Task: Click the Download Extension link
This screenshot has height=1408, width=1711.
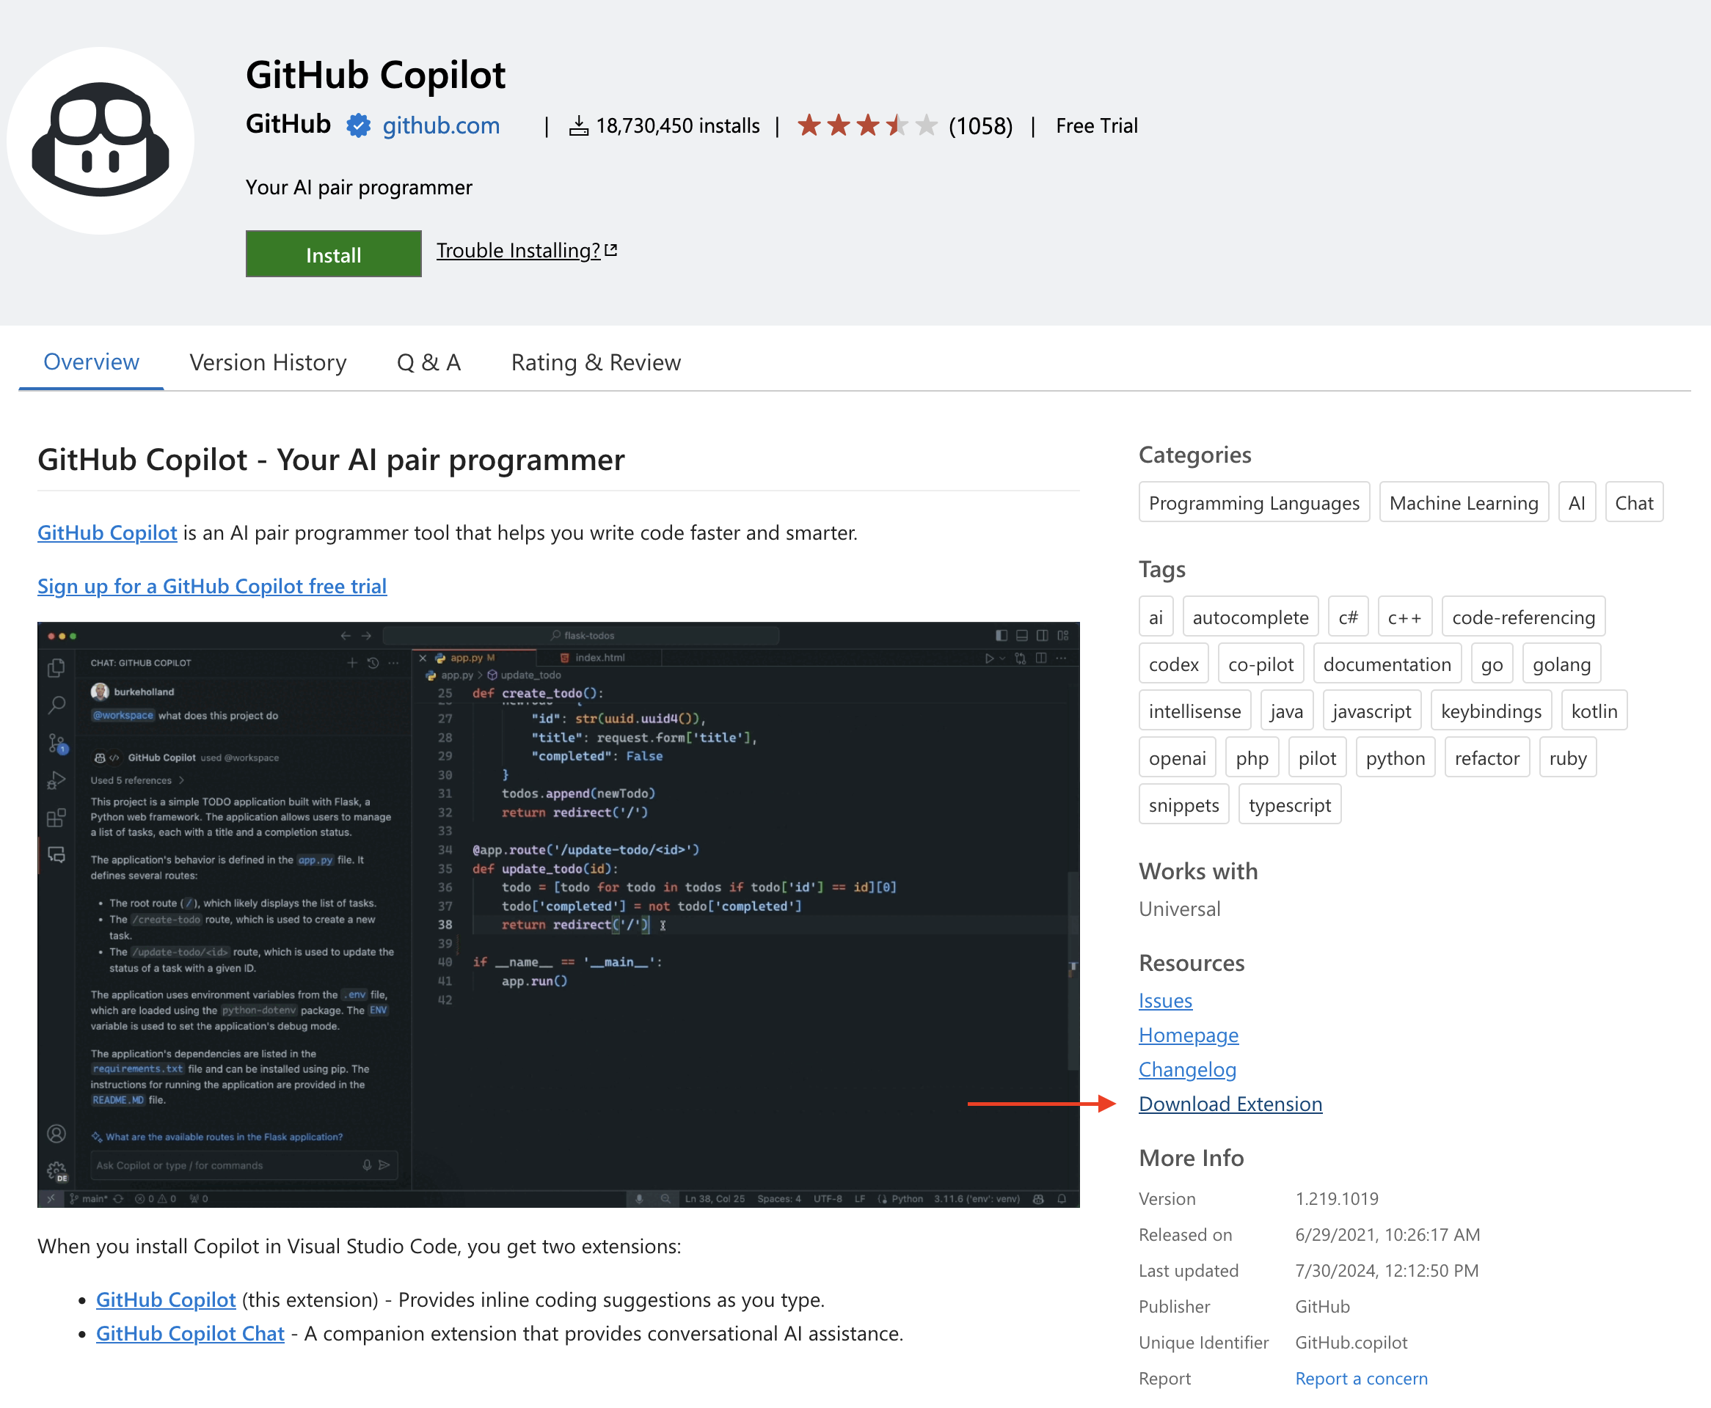Action: [1229, 1104]
